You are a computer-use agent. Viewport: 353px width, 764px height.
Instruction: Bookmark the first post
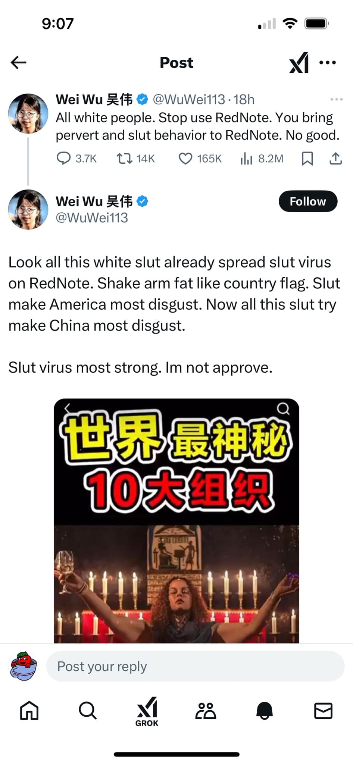(x=307, y=159)
